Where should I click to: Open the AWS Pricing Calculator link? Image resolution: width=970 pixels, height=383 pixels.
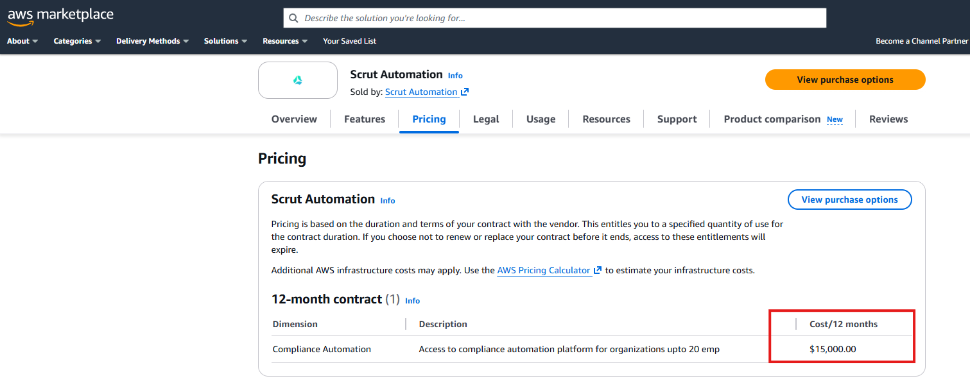point(542,270)
